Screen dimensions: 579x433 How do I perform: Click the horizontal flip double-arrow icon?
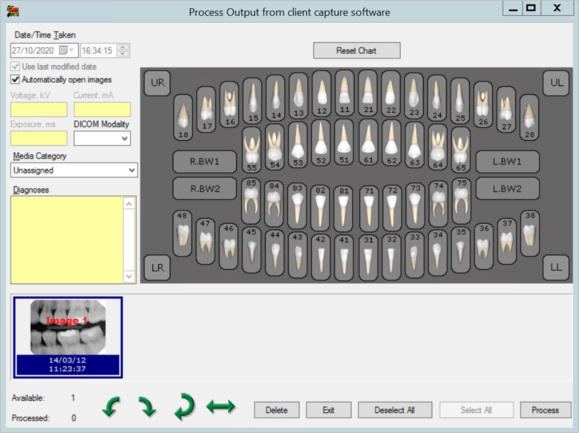221,407
